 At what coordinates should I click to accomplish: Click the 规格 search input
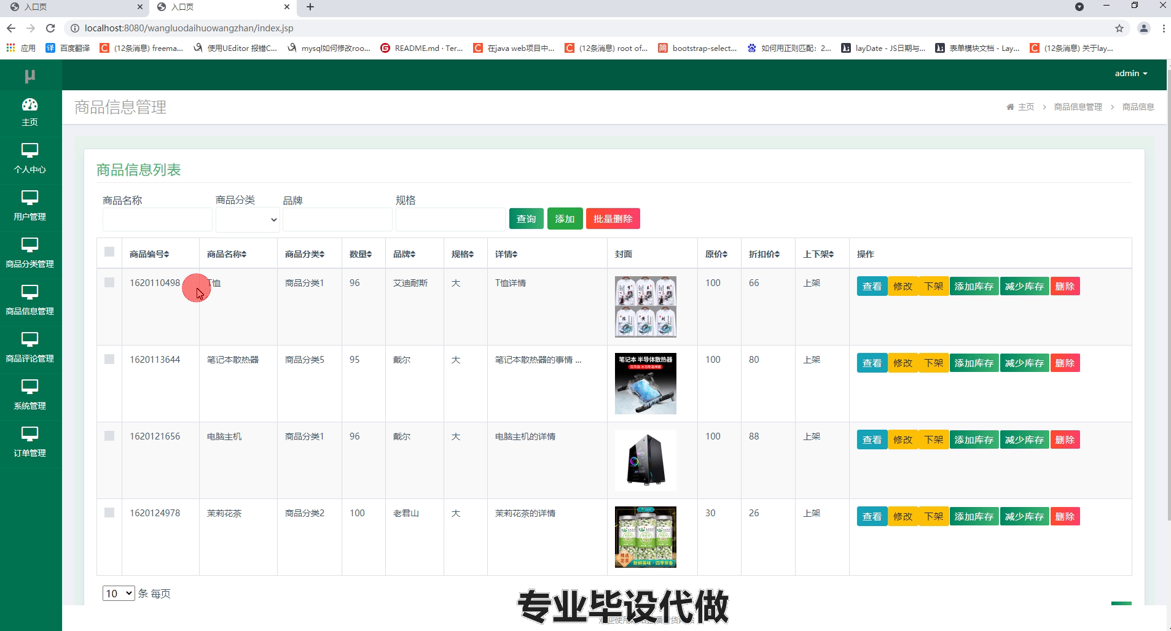tap(450, 220)
